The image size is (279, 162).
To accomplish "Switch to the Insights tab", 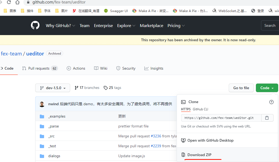I will (x=154, y=69).
